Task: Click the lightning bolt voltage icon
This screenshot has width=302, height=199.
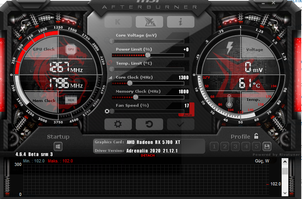Action: pos(229,48)
